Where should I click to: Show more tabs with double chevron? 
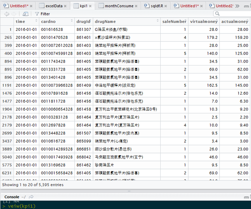238,6
